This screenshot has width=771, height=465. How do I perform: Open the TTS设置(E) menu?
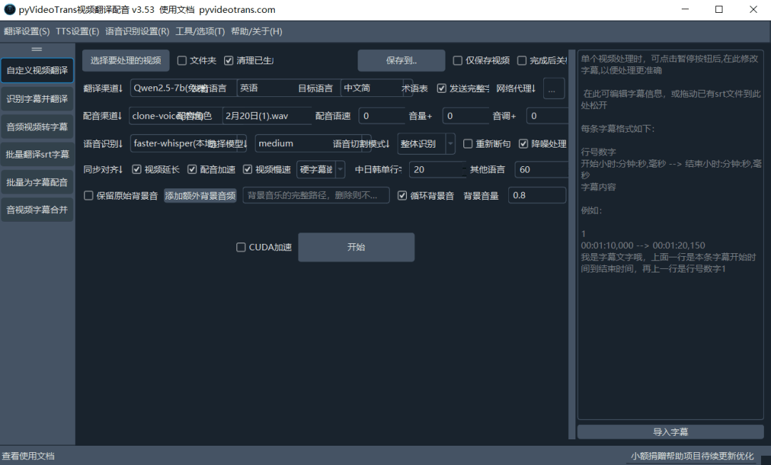pyautogui.click(x=77, y=31)
